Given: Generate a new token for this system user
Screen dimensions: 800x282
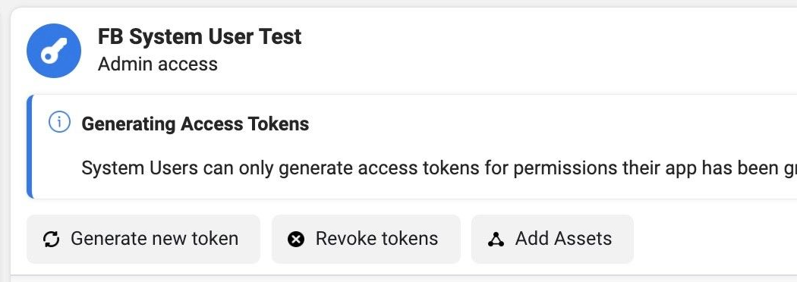Looking at the screenshot, I should [143, 239].
